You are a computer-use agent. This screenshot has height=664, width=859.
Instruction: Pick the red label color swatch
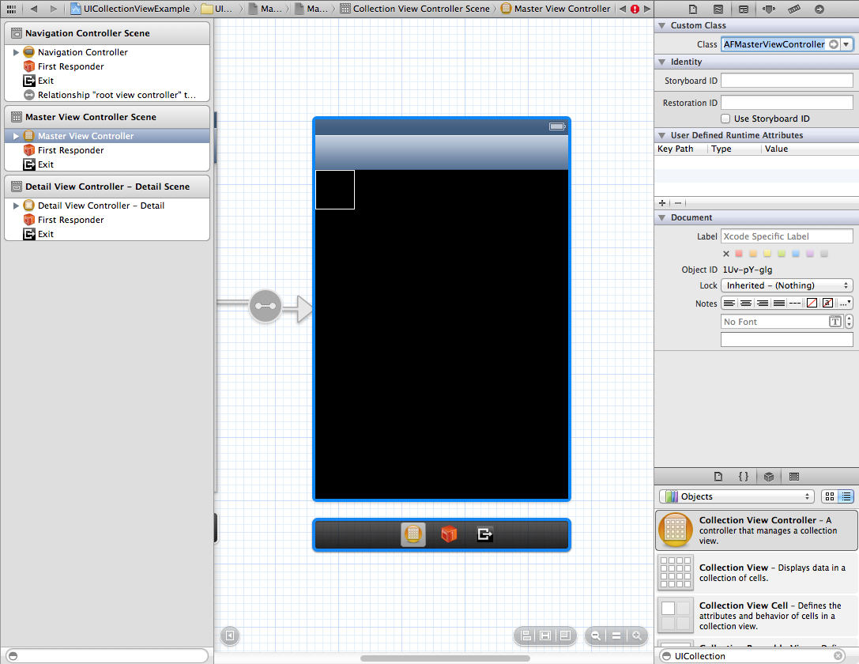[739, 254]
